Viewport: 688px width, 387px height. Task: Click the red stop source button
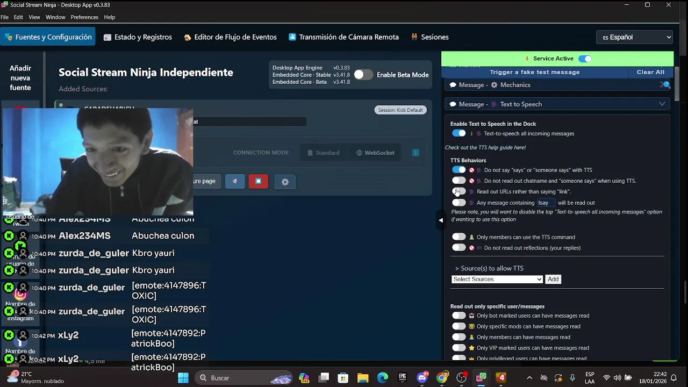[259, 182]
